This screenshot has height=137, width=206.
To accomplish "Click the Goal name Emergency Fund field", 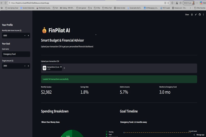I will [16, 54].
